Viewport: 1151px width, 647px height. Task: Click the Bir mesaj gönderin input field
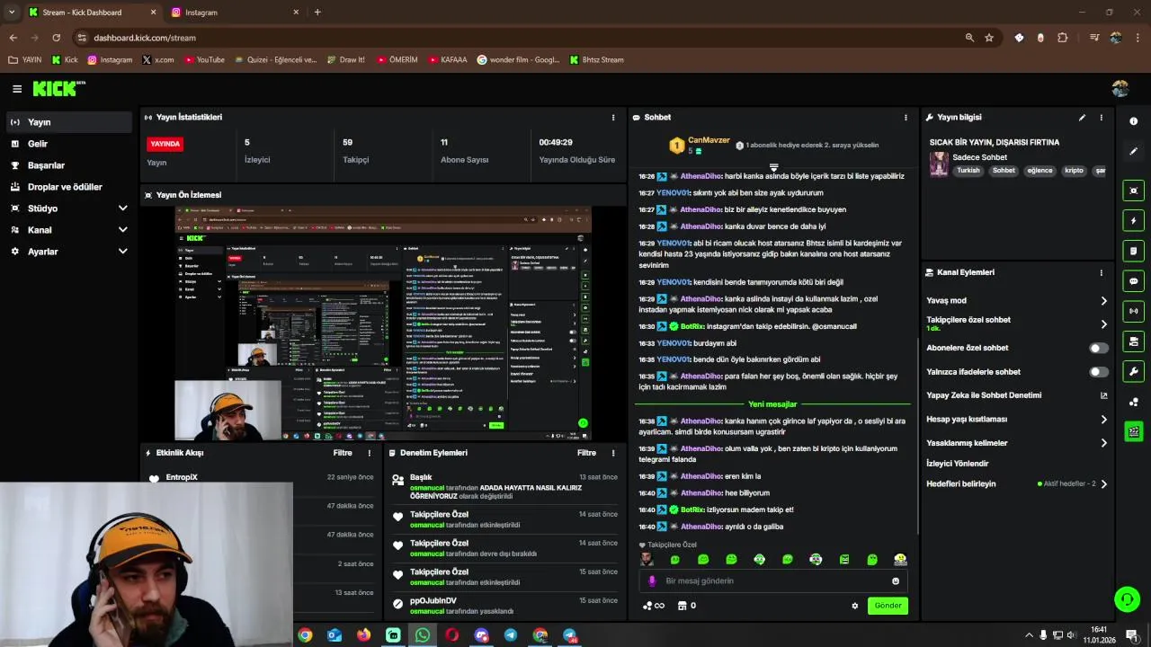[773, 581]
